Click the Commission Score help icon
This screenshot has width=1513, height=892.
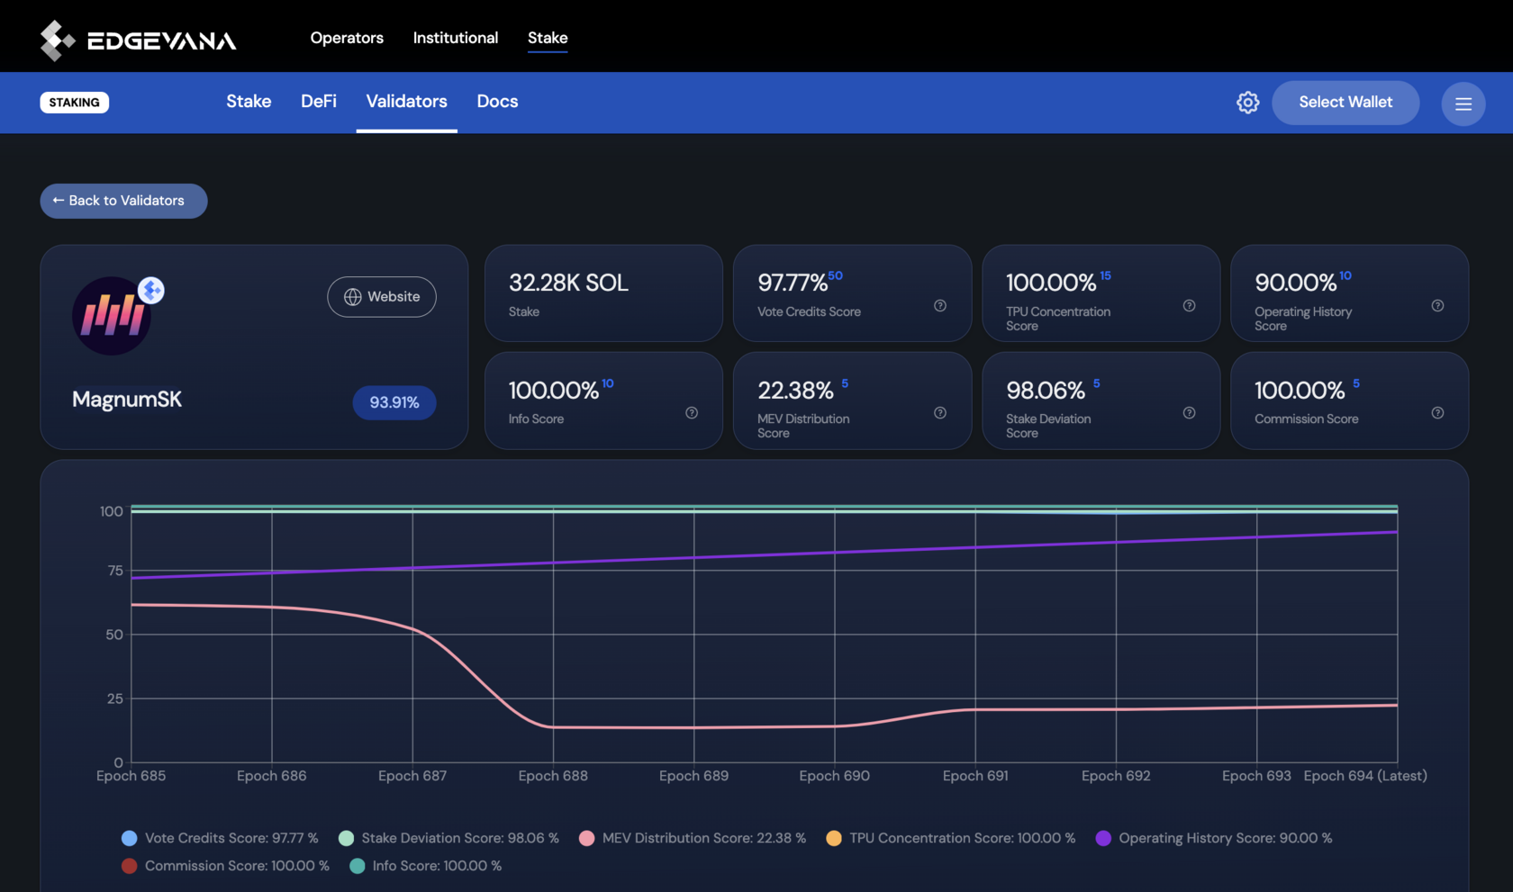tap(1437, 413)
